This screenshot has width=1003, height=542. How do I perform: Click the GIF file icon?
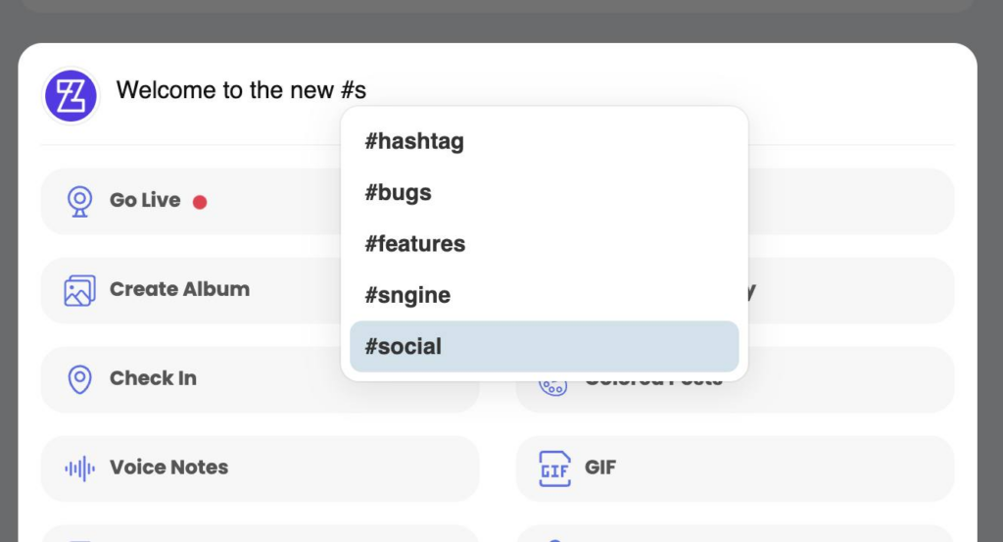click(x=554, y=468)
